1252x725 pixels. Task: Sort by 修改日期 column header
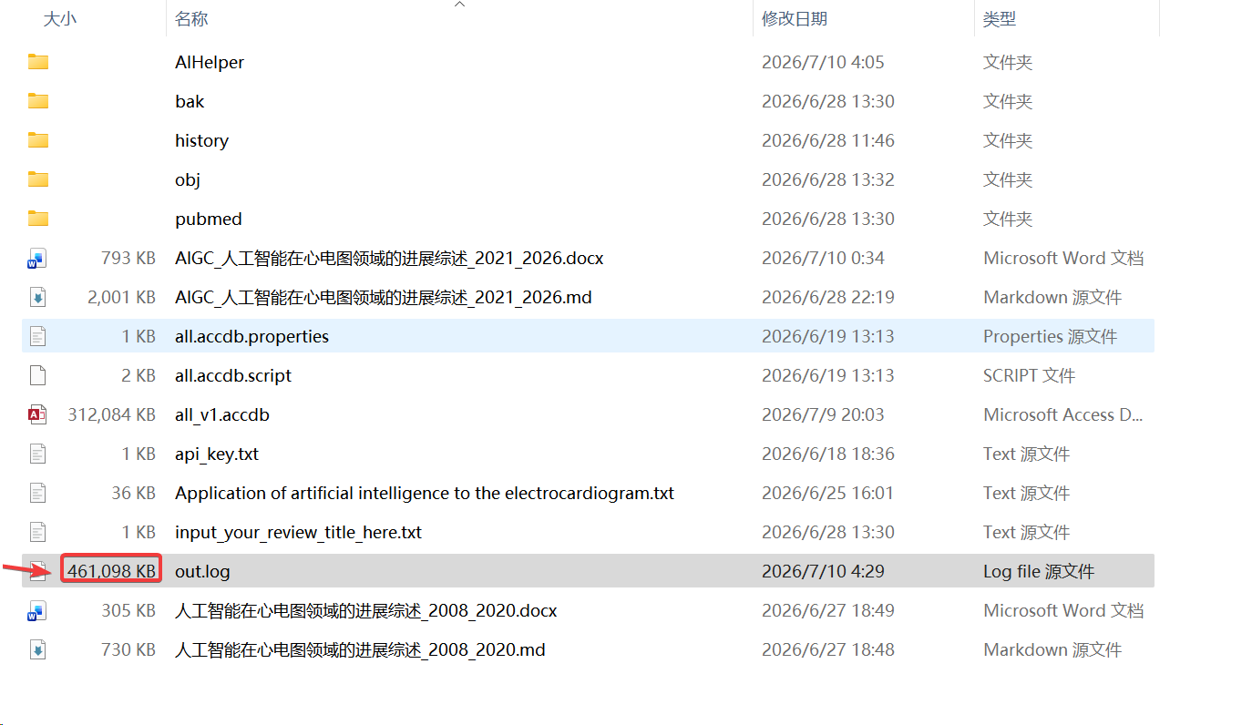click(x=795, y=18)
